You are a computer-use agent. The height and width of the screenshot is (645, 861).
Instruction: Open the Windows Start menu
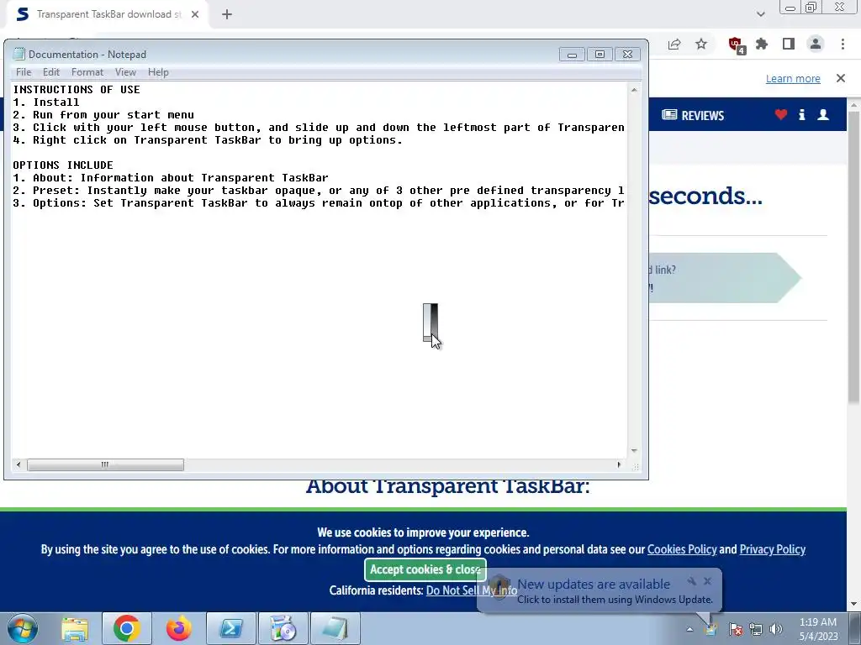[x=23, y=628]
